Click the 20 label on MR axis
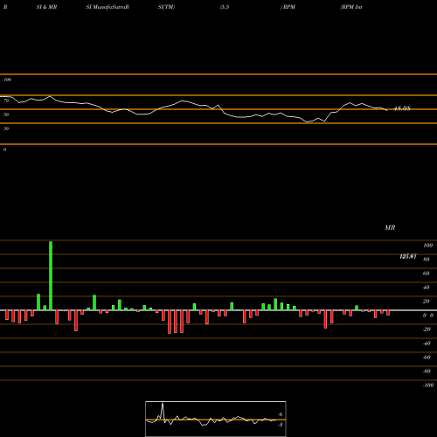Viewport: 437px width, 437px height. [427, 302]
